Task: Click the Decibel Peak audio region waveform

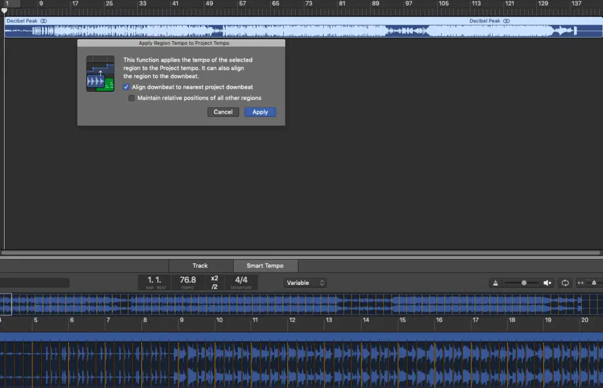Action: coord(303,31)
